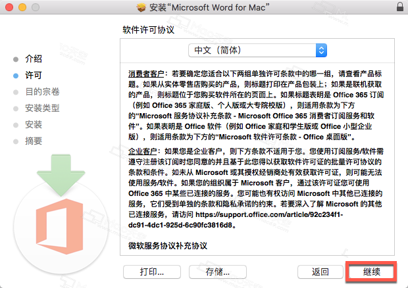Click the support.office.com URL in the agreement
The height and width of the screenshot is (288, 408).
click(x=236, y=220)
